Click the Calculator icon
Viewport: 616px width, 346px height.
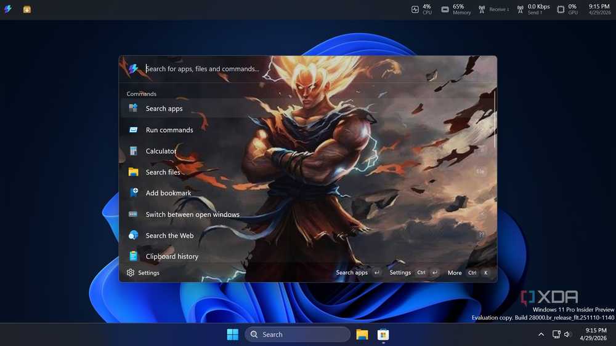coord(133,151)
